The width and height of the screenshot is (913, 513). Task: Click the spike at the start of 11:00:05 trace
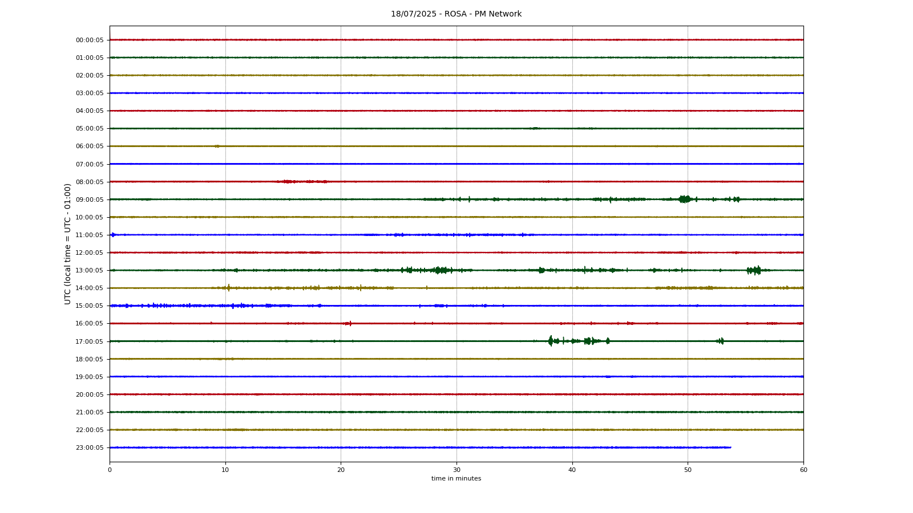coord(113,235)
